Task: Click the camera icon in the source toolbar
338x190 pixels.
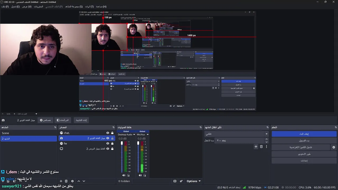Action: pyautogui.click(x=3, y=120)
